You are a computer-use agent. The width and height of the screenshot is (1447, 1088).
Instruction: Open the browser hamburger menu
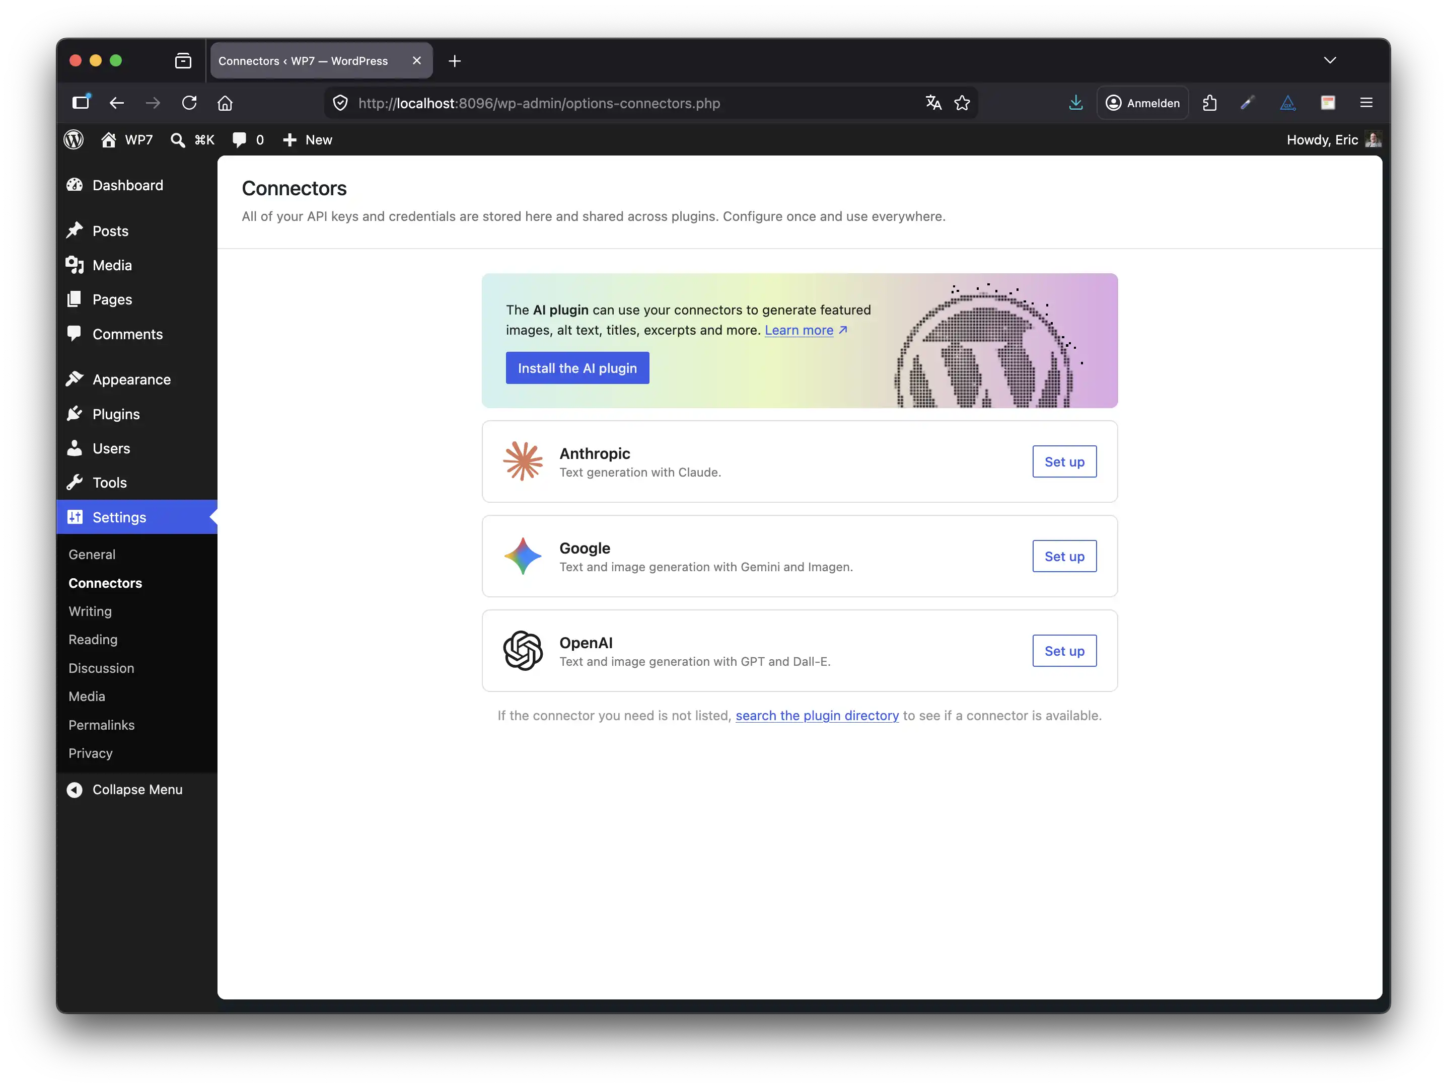tap(1366, 103)
